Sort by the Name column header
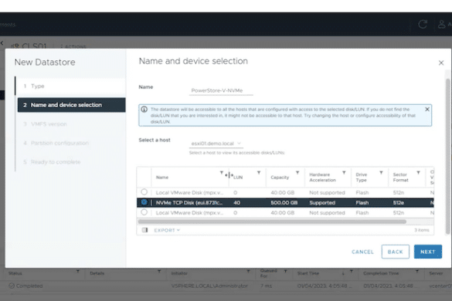This screenshot has height=301, width=452. pos(162,178)
